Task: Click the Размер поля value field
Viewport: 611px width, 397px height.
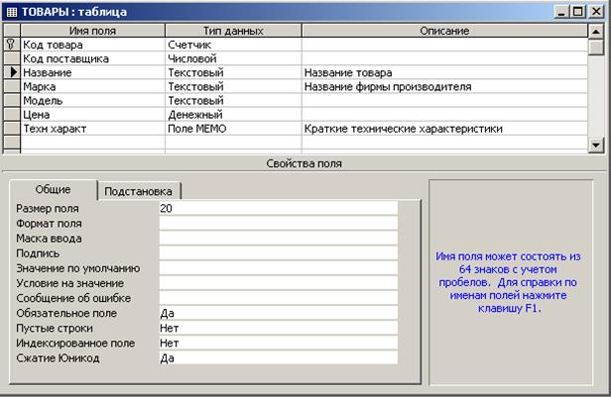Action: point(277,209)
